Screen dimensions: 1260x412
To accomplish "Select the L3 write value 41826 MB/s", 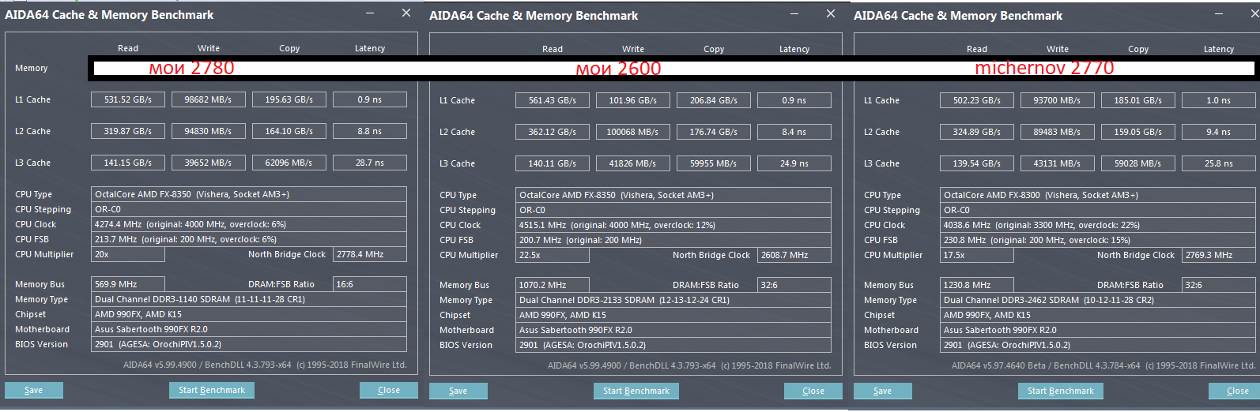I will pyautogui.click(x=633, y=163).
